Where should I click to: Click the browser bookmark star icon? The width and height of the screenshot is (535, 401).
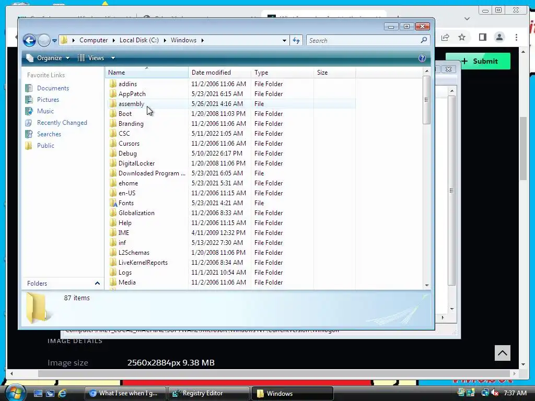coord(462,37)
